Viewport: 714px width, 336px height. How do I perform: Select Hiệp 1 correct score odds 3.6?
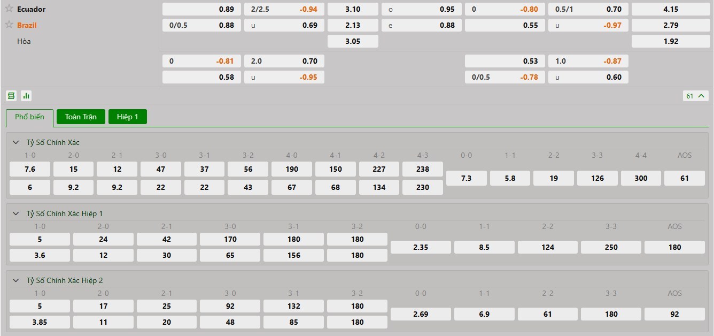click(x=40, y=255)
